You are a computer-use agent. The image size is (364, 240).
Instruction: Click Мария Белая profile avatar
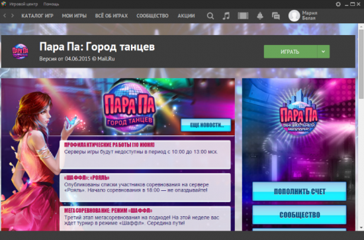point(294,16)
